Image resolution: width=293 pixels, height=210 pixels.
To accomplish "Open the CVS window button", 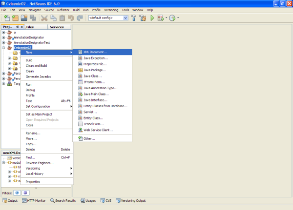I will (106, 200).
